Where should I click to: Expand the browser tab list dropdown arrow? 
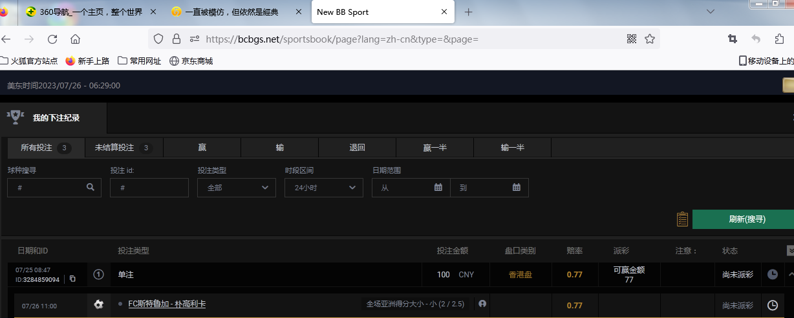point(710,12)
